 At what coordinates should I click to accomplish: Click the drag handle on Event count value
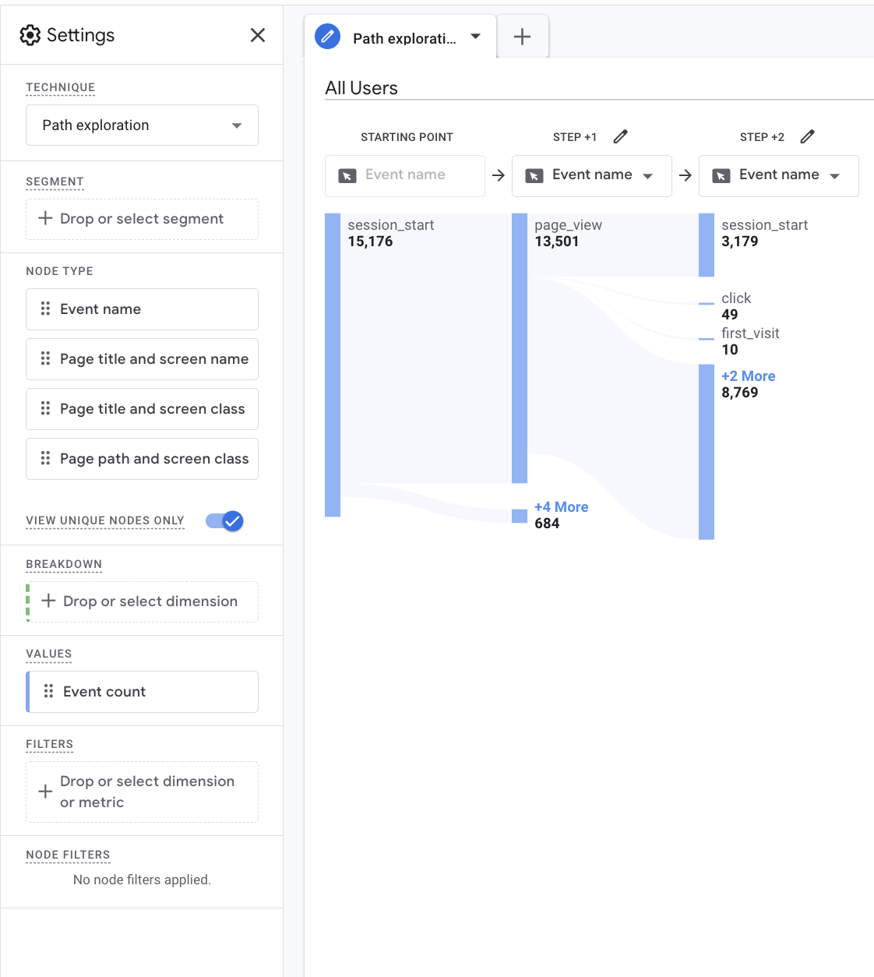(x=48, y=692)
